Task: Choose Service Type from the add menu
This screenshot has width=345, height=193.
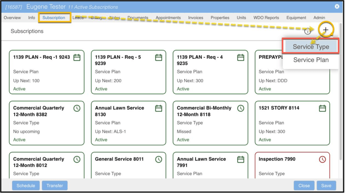Action: coord(311,47)
